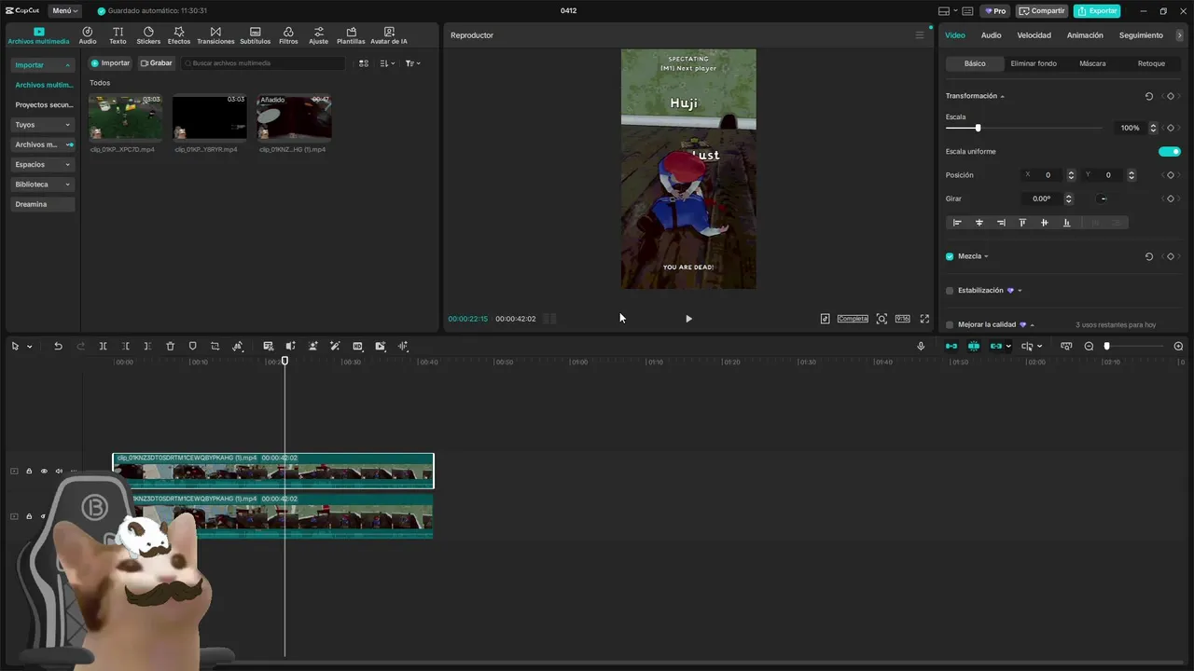The height and width of the screenshot is (671, 1194).
Task: Open the Subtítulos panel
Action: click(255, 35)
